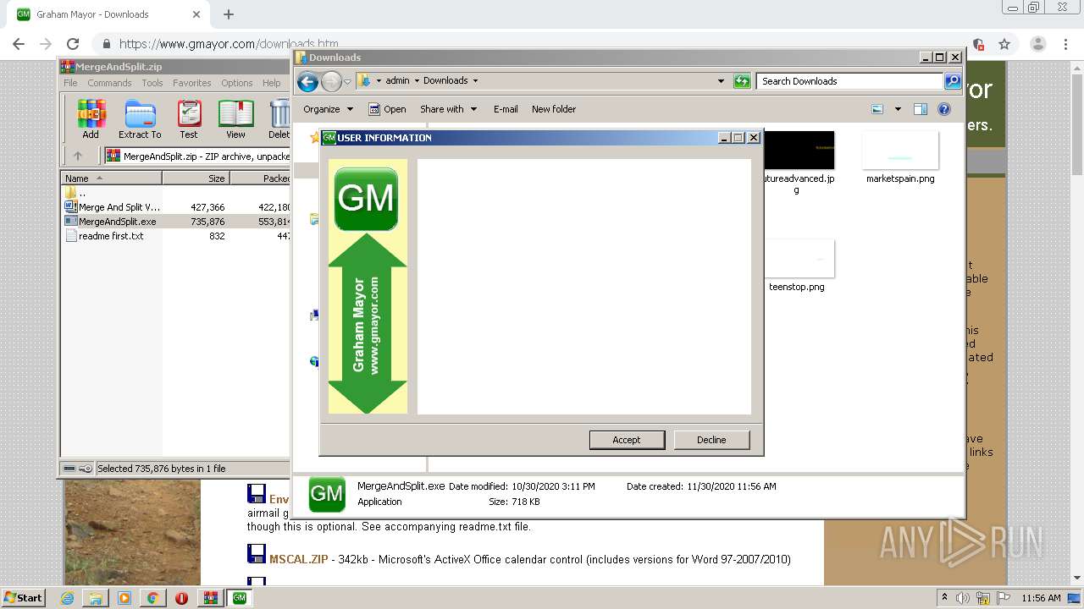1084x609 pixels.
Task: Click the floppy disk icon beside MSCAL.ZIP
Action: [256, 555]
